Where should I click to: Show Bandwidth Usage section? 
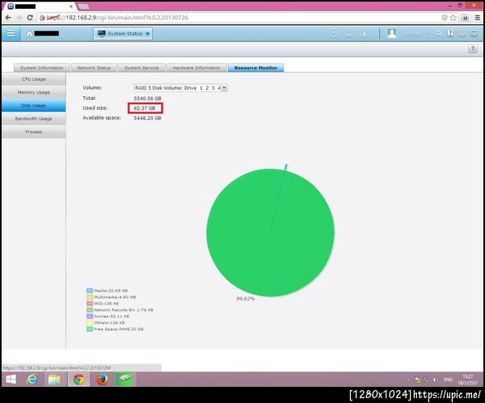(x=34, y=119)
